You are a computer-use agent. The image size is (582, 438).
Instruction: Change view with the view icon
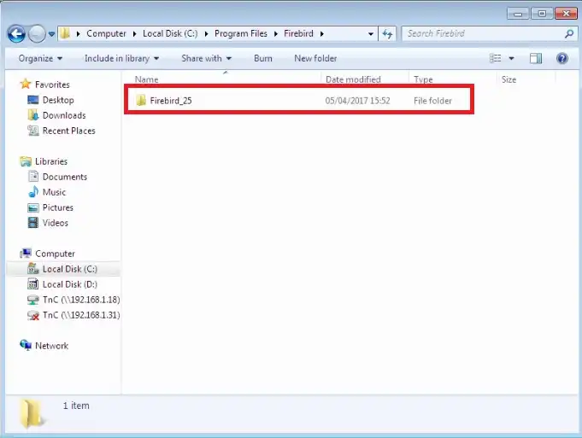[x=496, y=58]
